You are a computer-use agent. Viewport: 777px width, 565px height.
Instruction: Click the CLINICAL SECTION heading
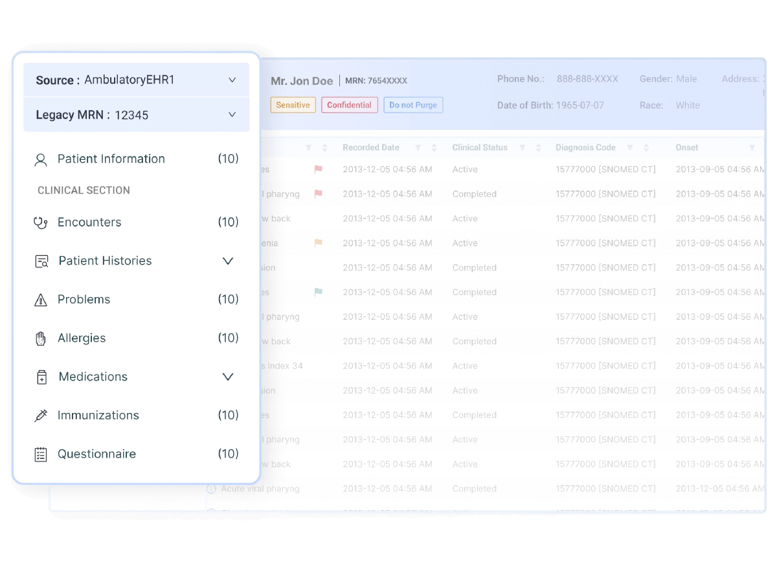(x=84, y=190)
